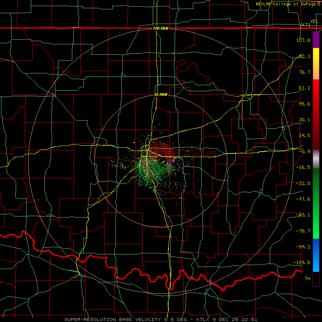This screenshot has width=322, height=322.
Task: Click the 14.5 velocity scale value
Action: point(304,136)
